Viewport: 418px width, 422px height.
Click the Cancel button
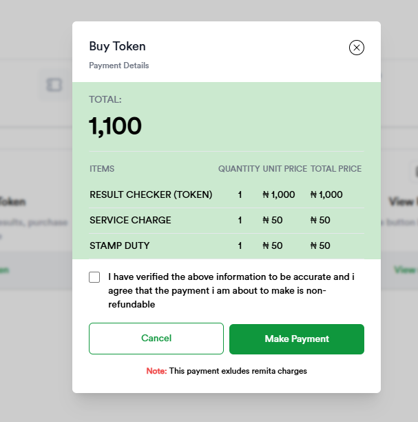click(156, 339)
